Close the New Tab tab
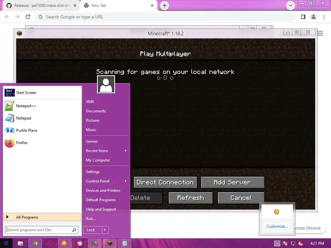The image size is (331, 248). coord(152,5)
